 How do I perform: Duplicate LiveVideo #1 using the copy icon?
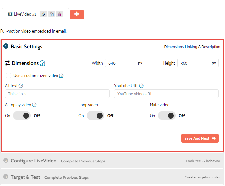(51, 14)
